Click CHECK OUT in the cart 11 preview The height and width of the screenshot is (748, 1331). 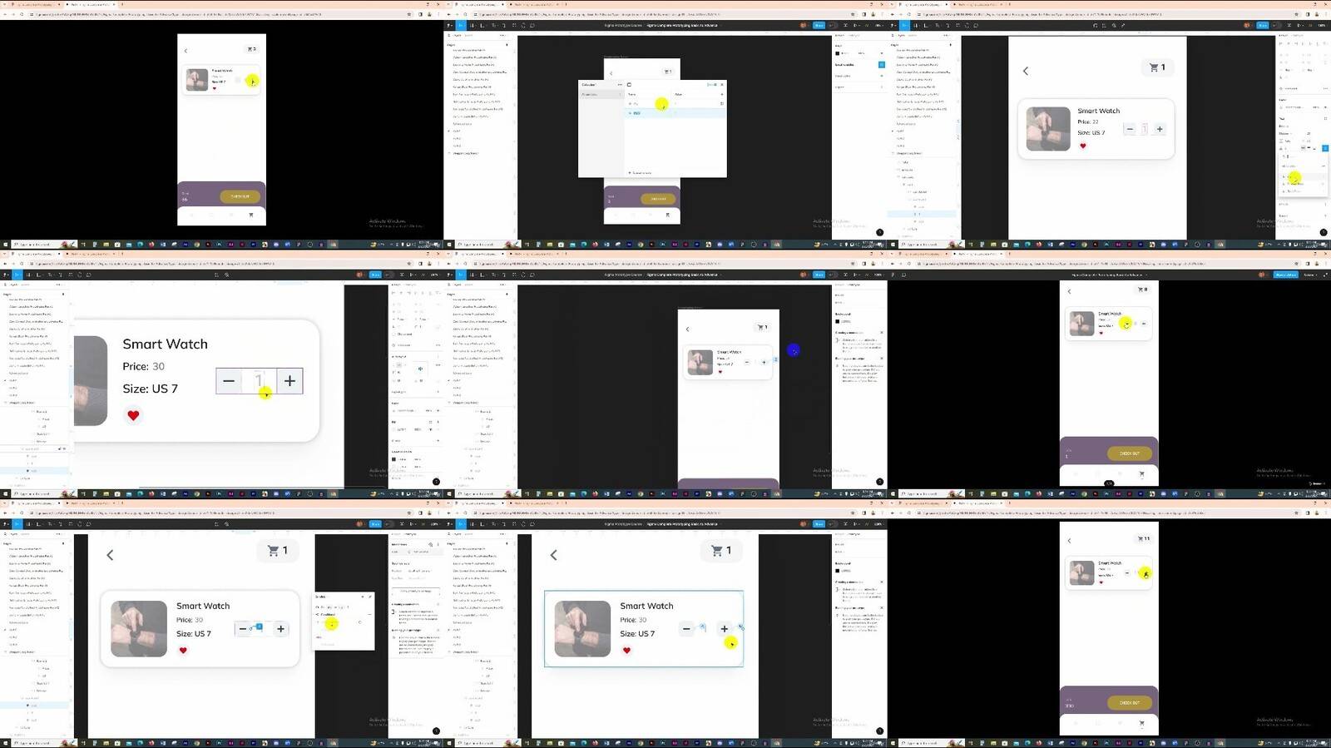click(x=1130, y=702)
